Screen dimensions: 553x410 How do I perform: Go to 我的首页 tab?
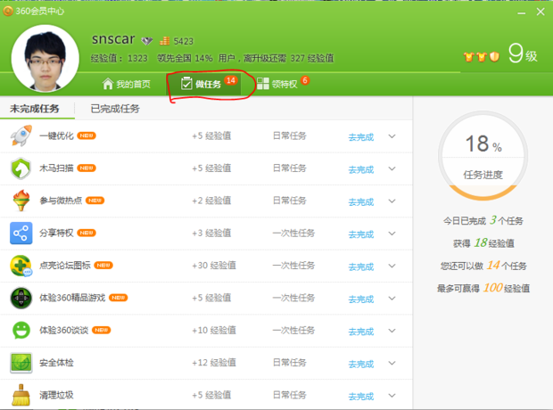[128, 85]
